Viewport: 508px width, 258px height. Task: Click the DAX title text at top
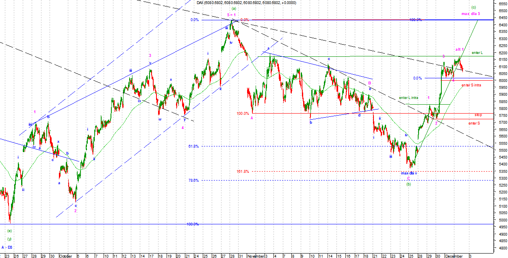click(246, 3)
